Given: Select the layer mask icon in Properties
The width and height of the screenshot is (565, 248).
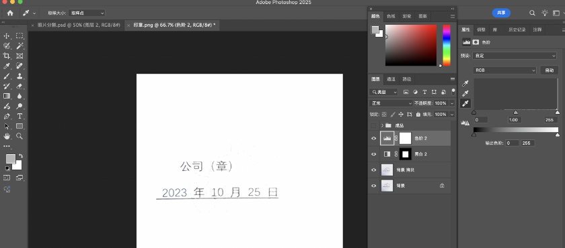Looking at the screenshot, I should click(476, 42).
